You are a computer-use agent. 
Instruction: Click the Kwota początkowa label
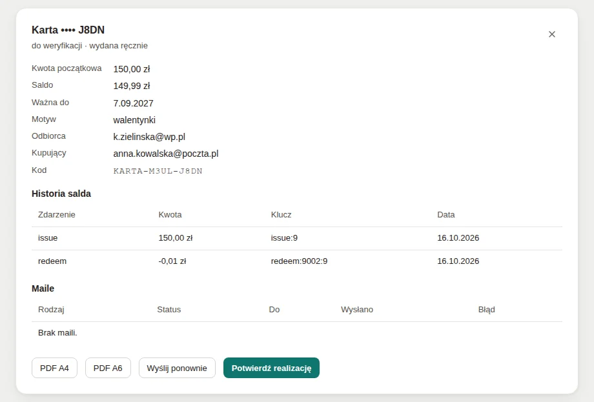click(x=67, y=68)
